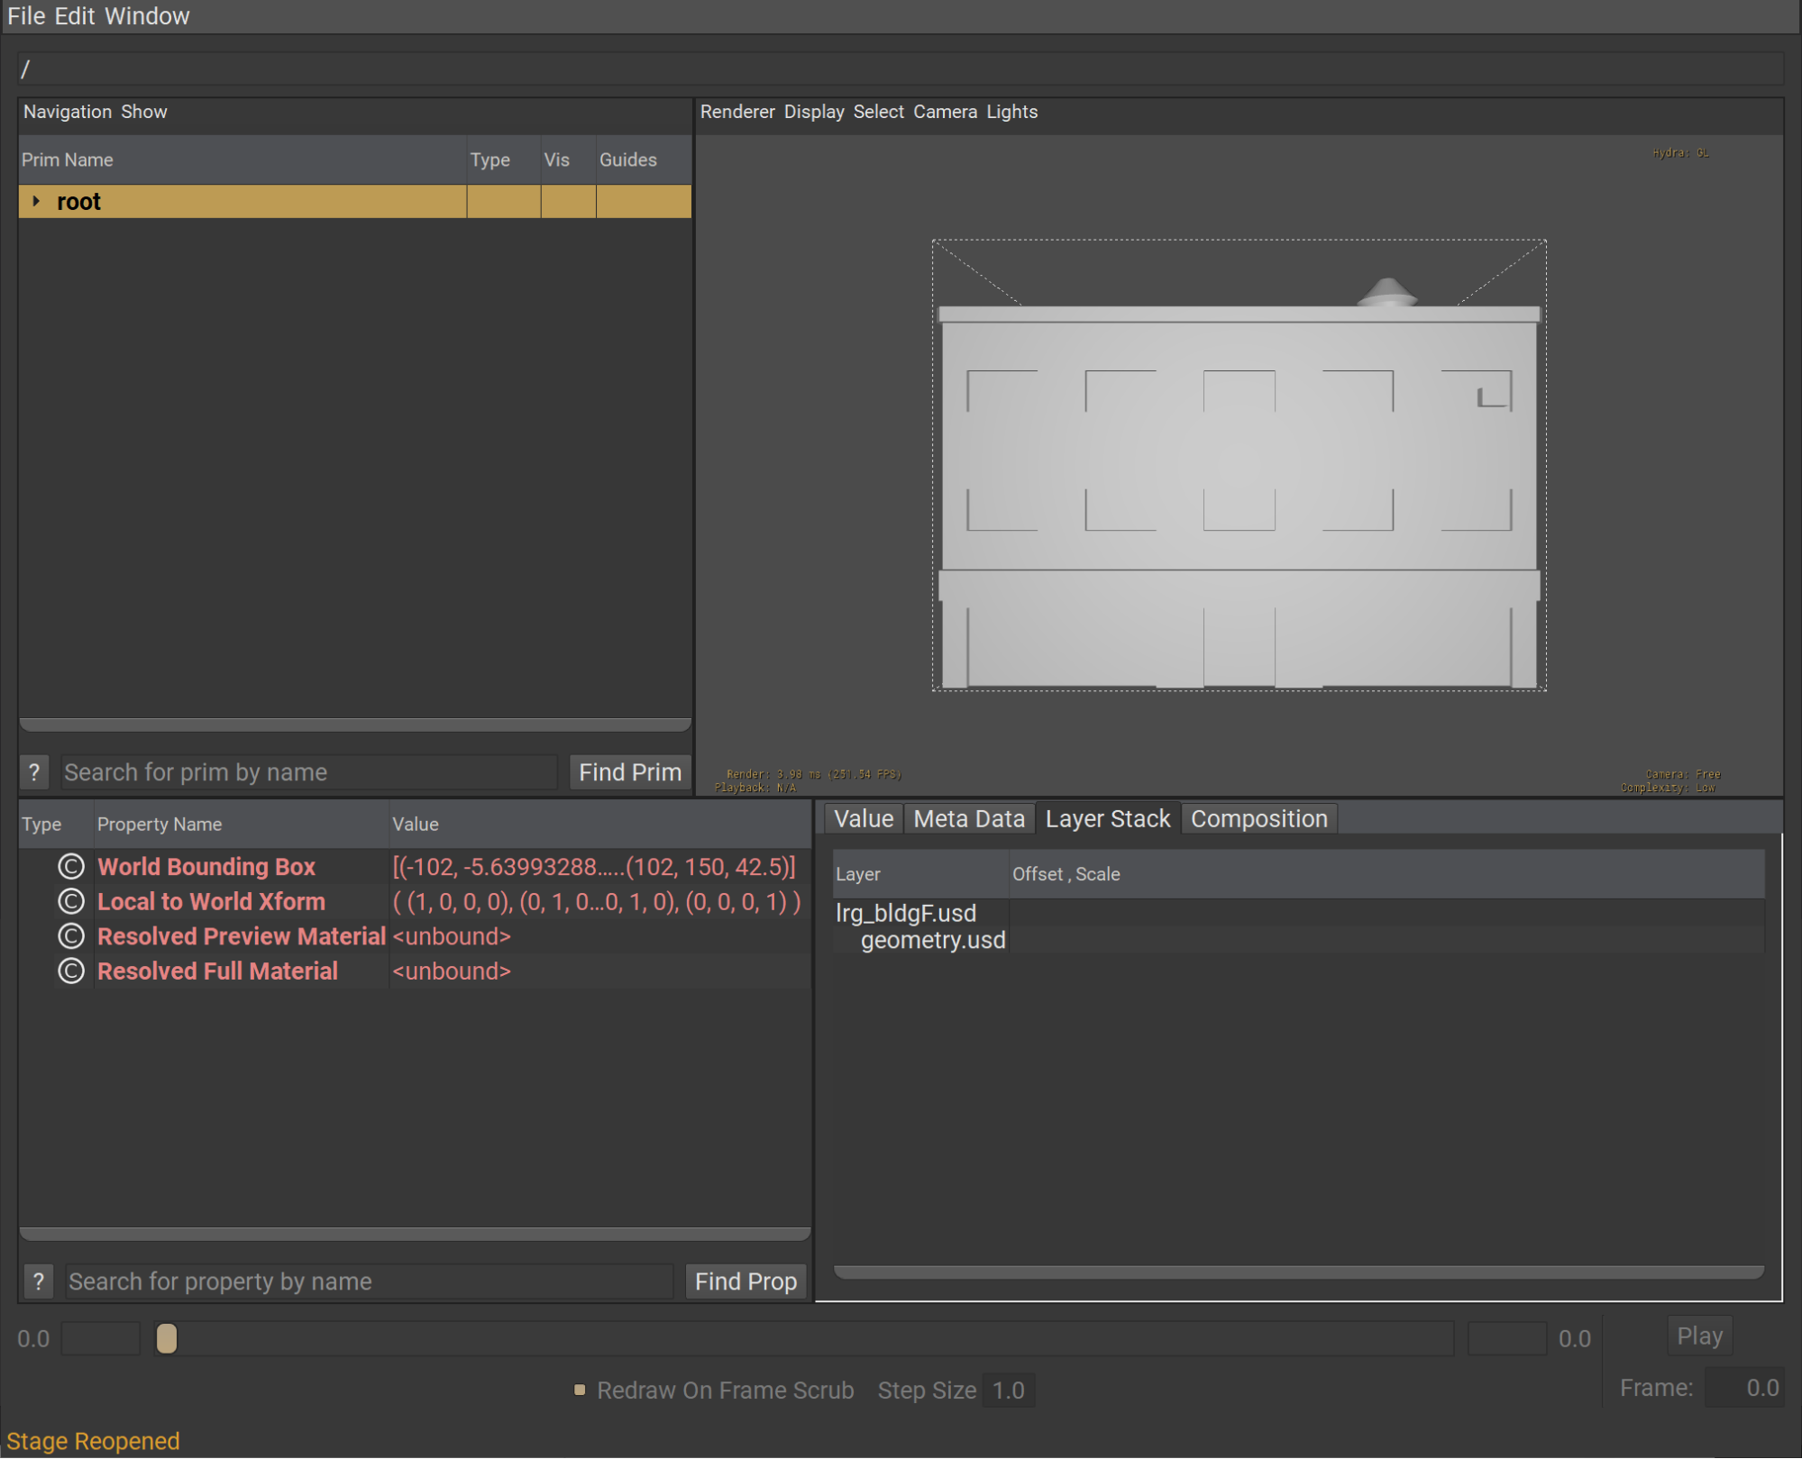Click the Property Name column header
Screen dimensions: 1802x1459
(241, 825)
